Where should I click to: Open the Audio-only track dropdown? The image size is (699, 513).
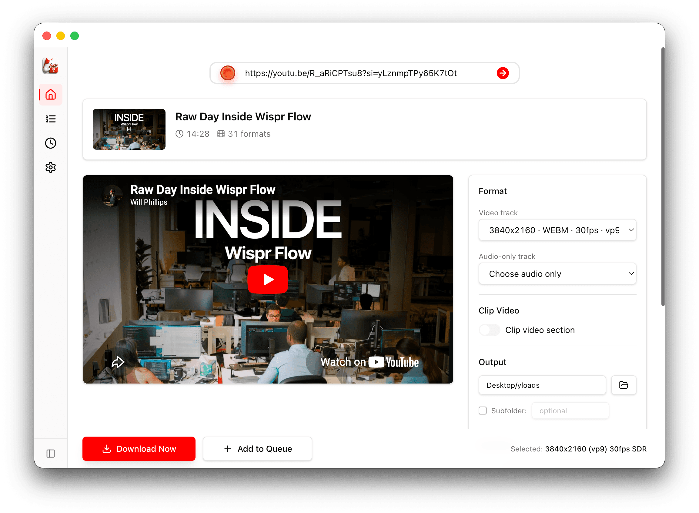click(557, 274)
